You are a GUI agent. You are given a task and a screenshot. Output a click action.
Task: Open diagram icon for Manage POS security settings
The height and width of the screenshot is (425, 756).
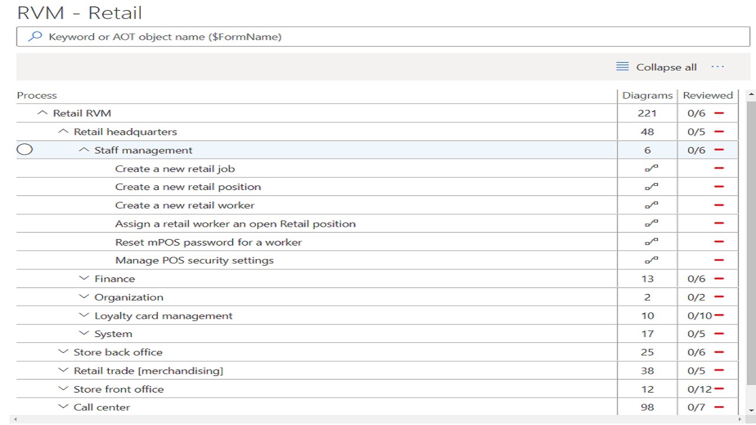click(x=651, y=260)
